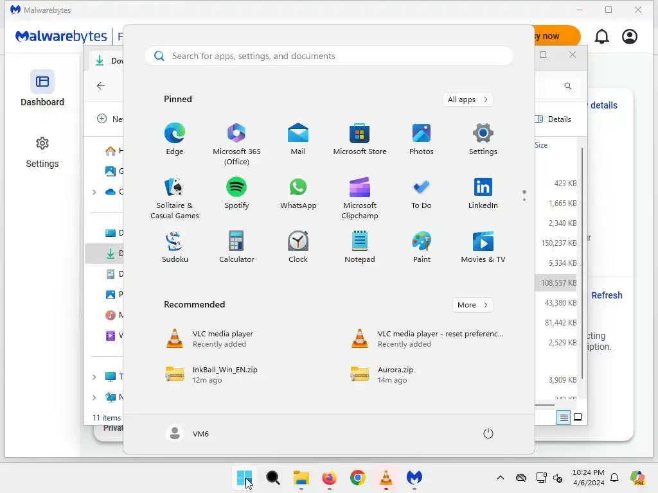Viewport: 658px width, 493px height.
Task: Open VLC media player from taskbar
Action: coord(386,478)
